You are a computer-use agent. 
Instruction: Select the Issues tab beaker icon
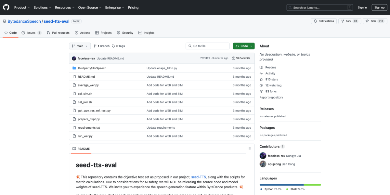pyautogui.click(x=22, y=32)
